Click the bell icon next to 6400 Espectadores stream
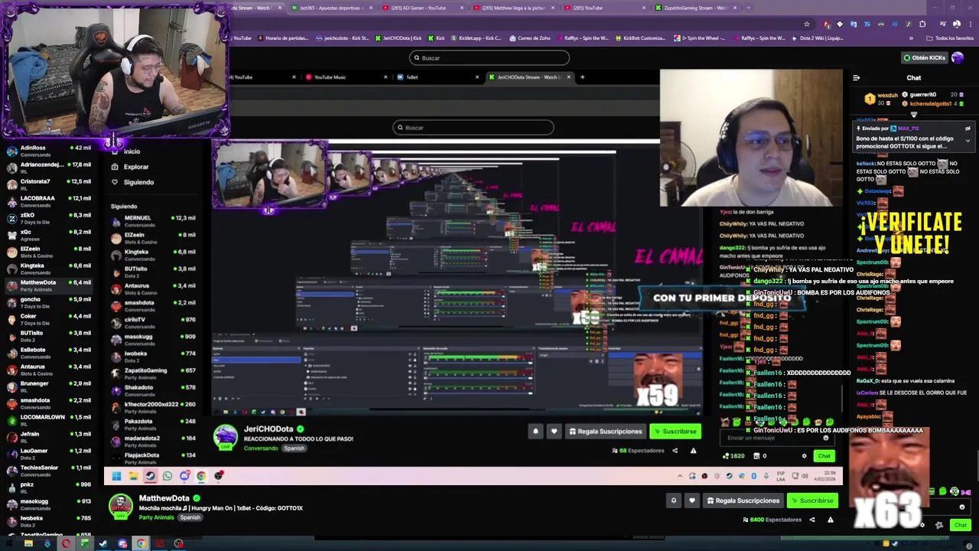 click(x=674, y=500)
